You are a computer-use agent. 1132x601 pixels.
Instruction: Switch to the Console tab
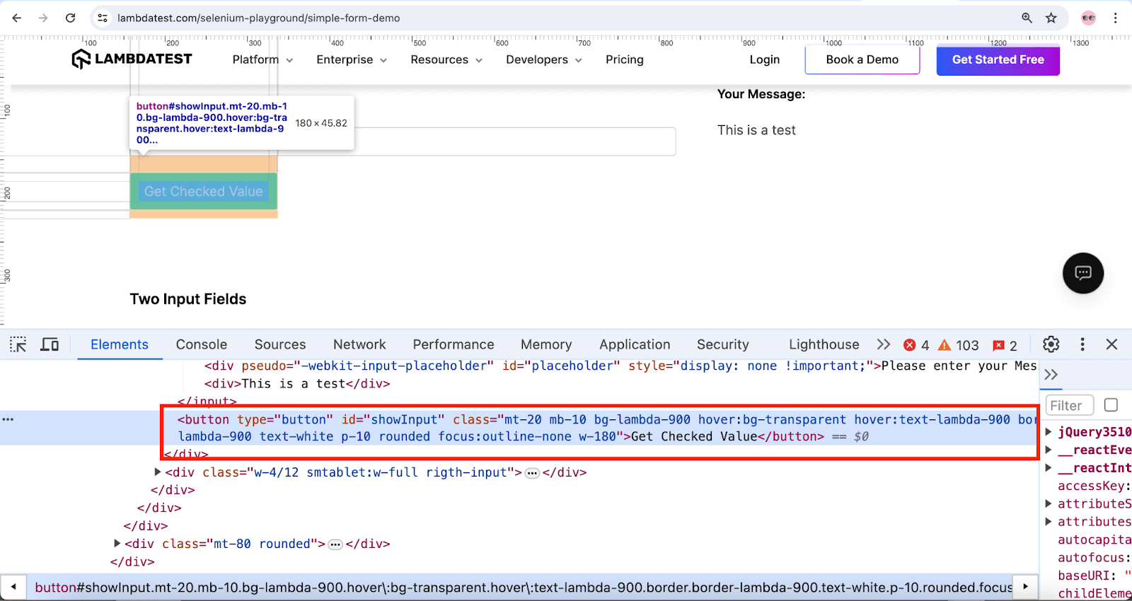pyautogui.click(x=202, y=344)
